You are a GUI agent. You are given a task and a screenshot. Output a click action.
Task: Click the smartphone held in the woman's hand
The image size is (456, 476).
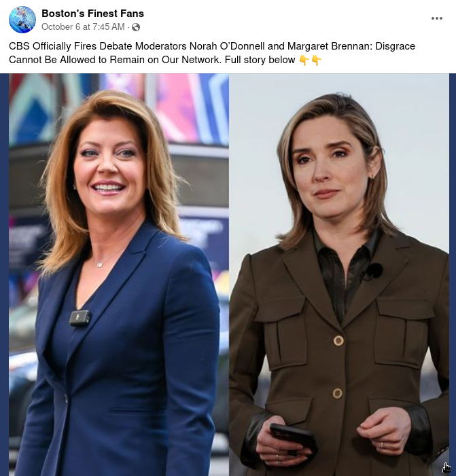(292, 438)
